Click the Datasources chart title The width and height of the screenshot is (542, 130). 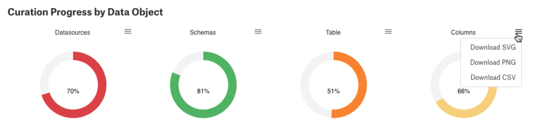pyautogui.click(x=73, y=32)
